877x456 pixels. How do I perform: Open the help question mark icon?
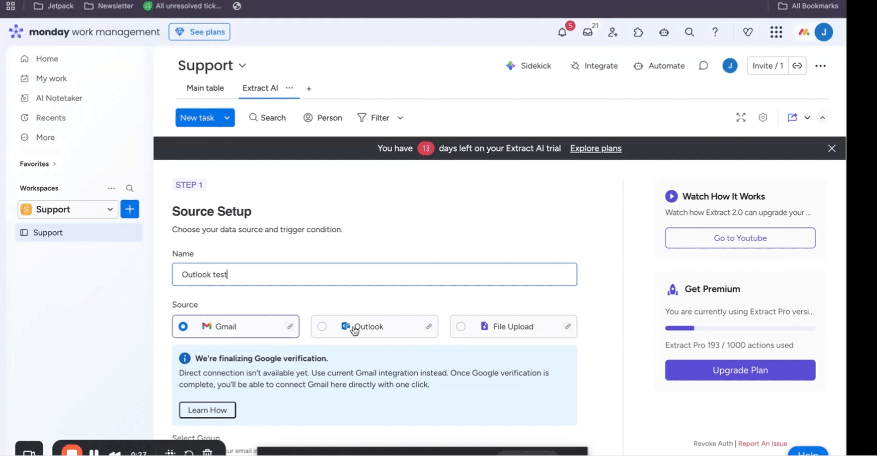tap(715, 32)
